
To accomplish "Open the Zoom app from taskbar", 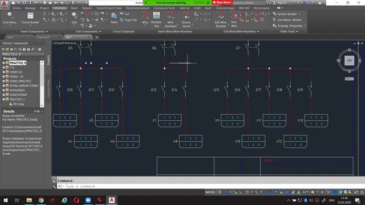I will click(88, 200).
